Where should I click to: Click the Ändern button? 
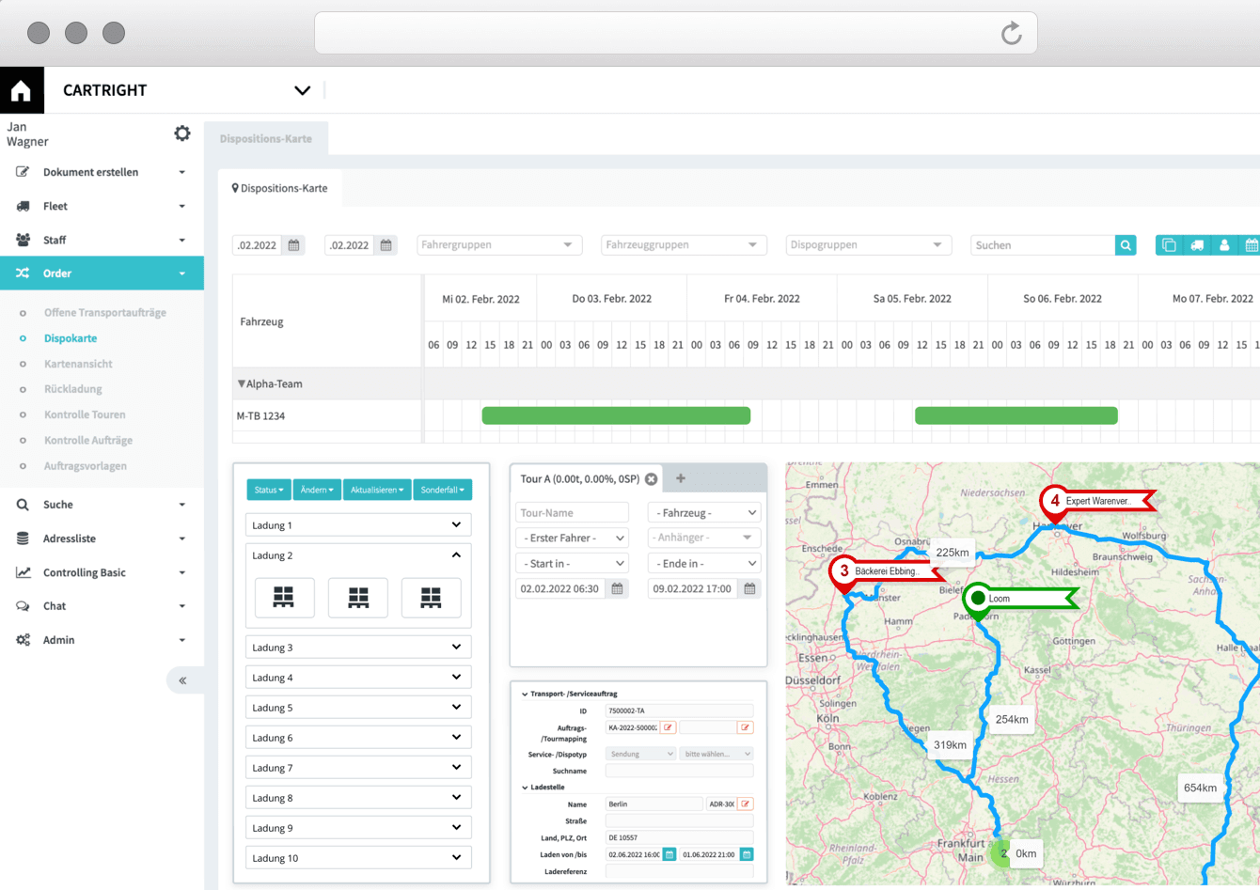click(317, 490)
